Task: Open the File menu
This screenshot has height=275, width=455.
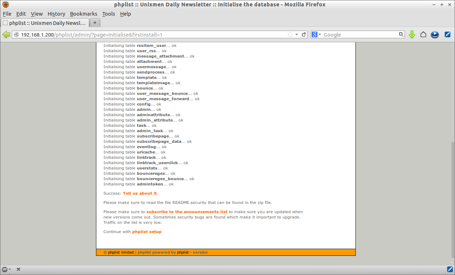Action: (7, 14)
